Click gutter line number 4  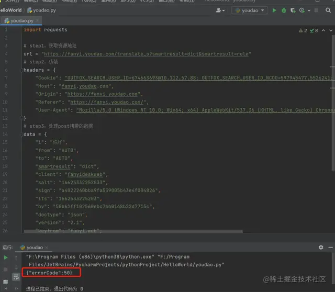coord(6,54)
